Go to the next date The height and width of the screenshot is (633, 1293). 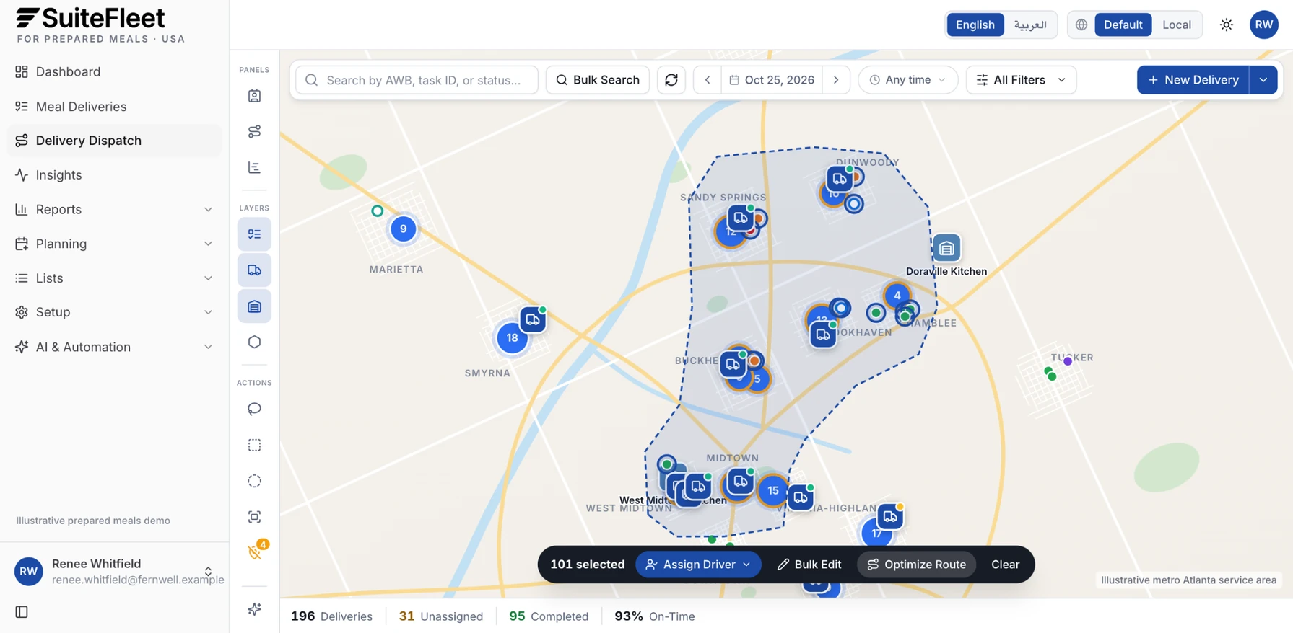[836, 80]
